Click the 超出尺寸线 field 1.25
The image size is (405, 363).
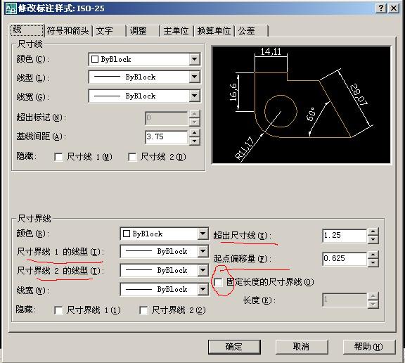(x=345, y=236)
